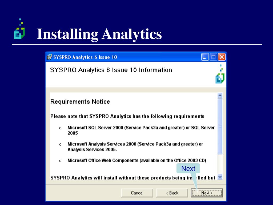
Task: Click "SYSPRO Analytics 6 Issue 10 Information" header text
Action: pos(111,70)
